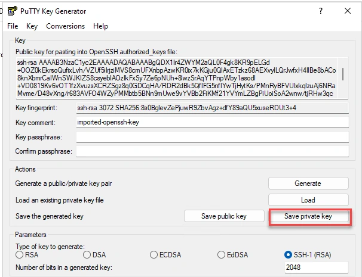Viewport: 362px width, 277px height.
Task: Open the File menu
Action: (13, 26)
